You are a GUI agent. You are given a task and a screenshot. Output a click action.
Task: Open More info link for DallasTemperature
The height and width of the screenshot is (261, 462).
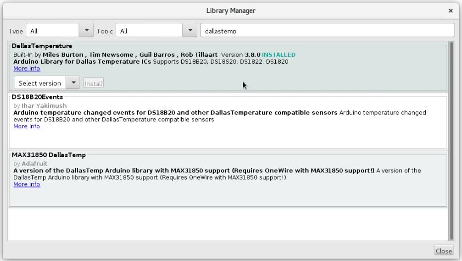click(x=27, y=69)
